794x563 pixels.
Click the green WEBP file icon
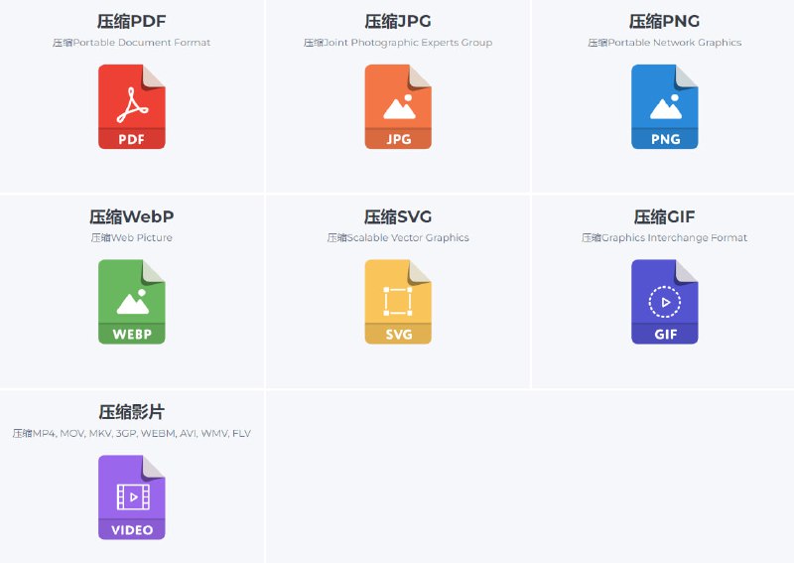coord(132,302)
